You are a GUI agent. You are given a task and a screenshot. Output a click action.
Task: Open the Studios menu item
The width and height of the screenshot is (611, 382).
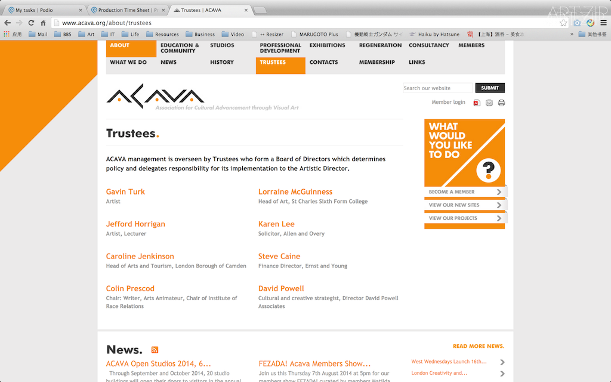pyautogui.click(x=222, y=45)
